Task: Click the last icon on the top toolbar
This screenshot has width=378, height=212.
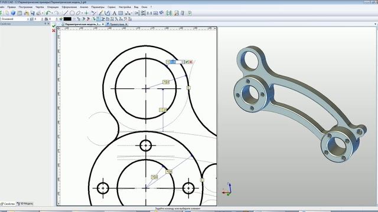Action: tap(190, 13)
